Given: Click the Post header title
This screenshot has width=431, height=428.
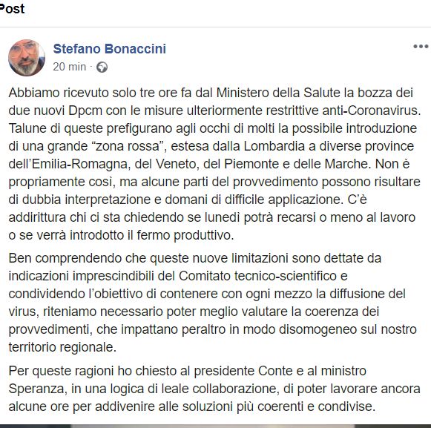Looking at the screenshot, I should click(12, 9).
